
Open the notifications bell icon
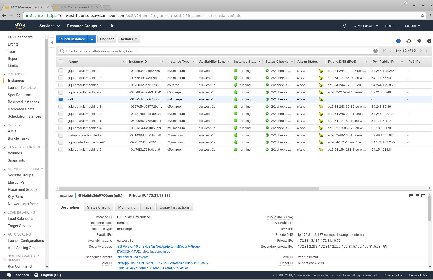pos(345,26)
